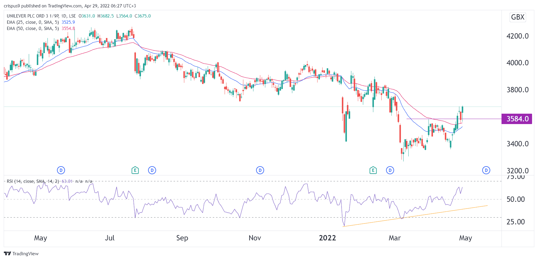Click the 3200.0 price axis label
The height and width of the screenshot is (260, 538).
[x=518, y=171]
